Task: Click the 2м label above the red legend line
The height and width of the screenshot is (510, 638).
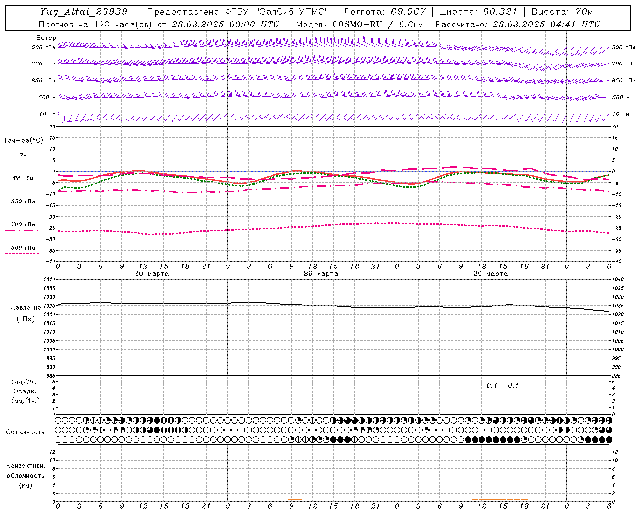Action: (x=23, y=155)
